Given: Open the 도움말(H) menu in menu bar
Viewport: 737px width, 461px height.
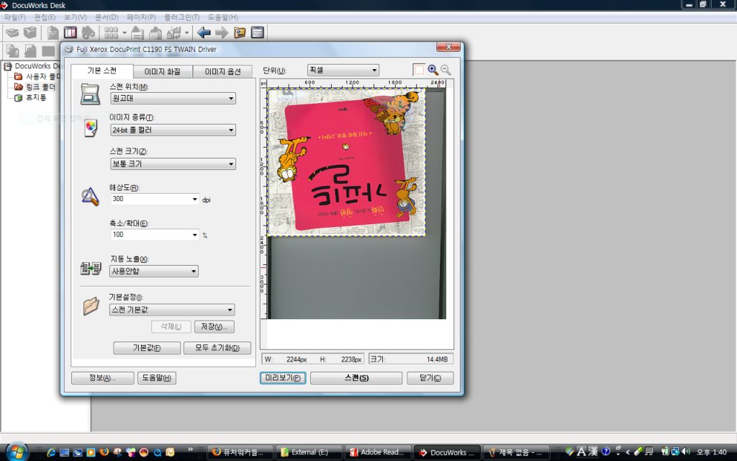Looking at the screenshot, I should click(x=223, y=17).
